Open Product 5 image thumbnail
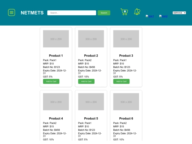The width and height of the screenshot is (192, 144). 91,102
